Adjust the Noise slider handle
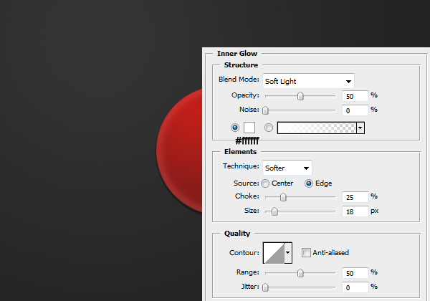This screenshot has width=430, height=301. click(x=265, y=110)
